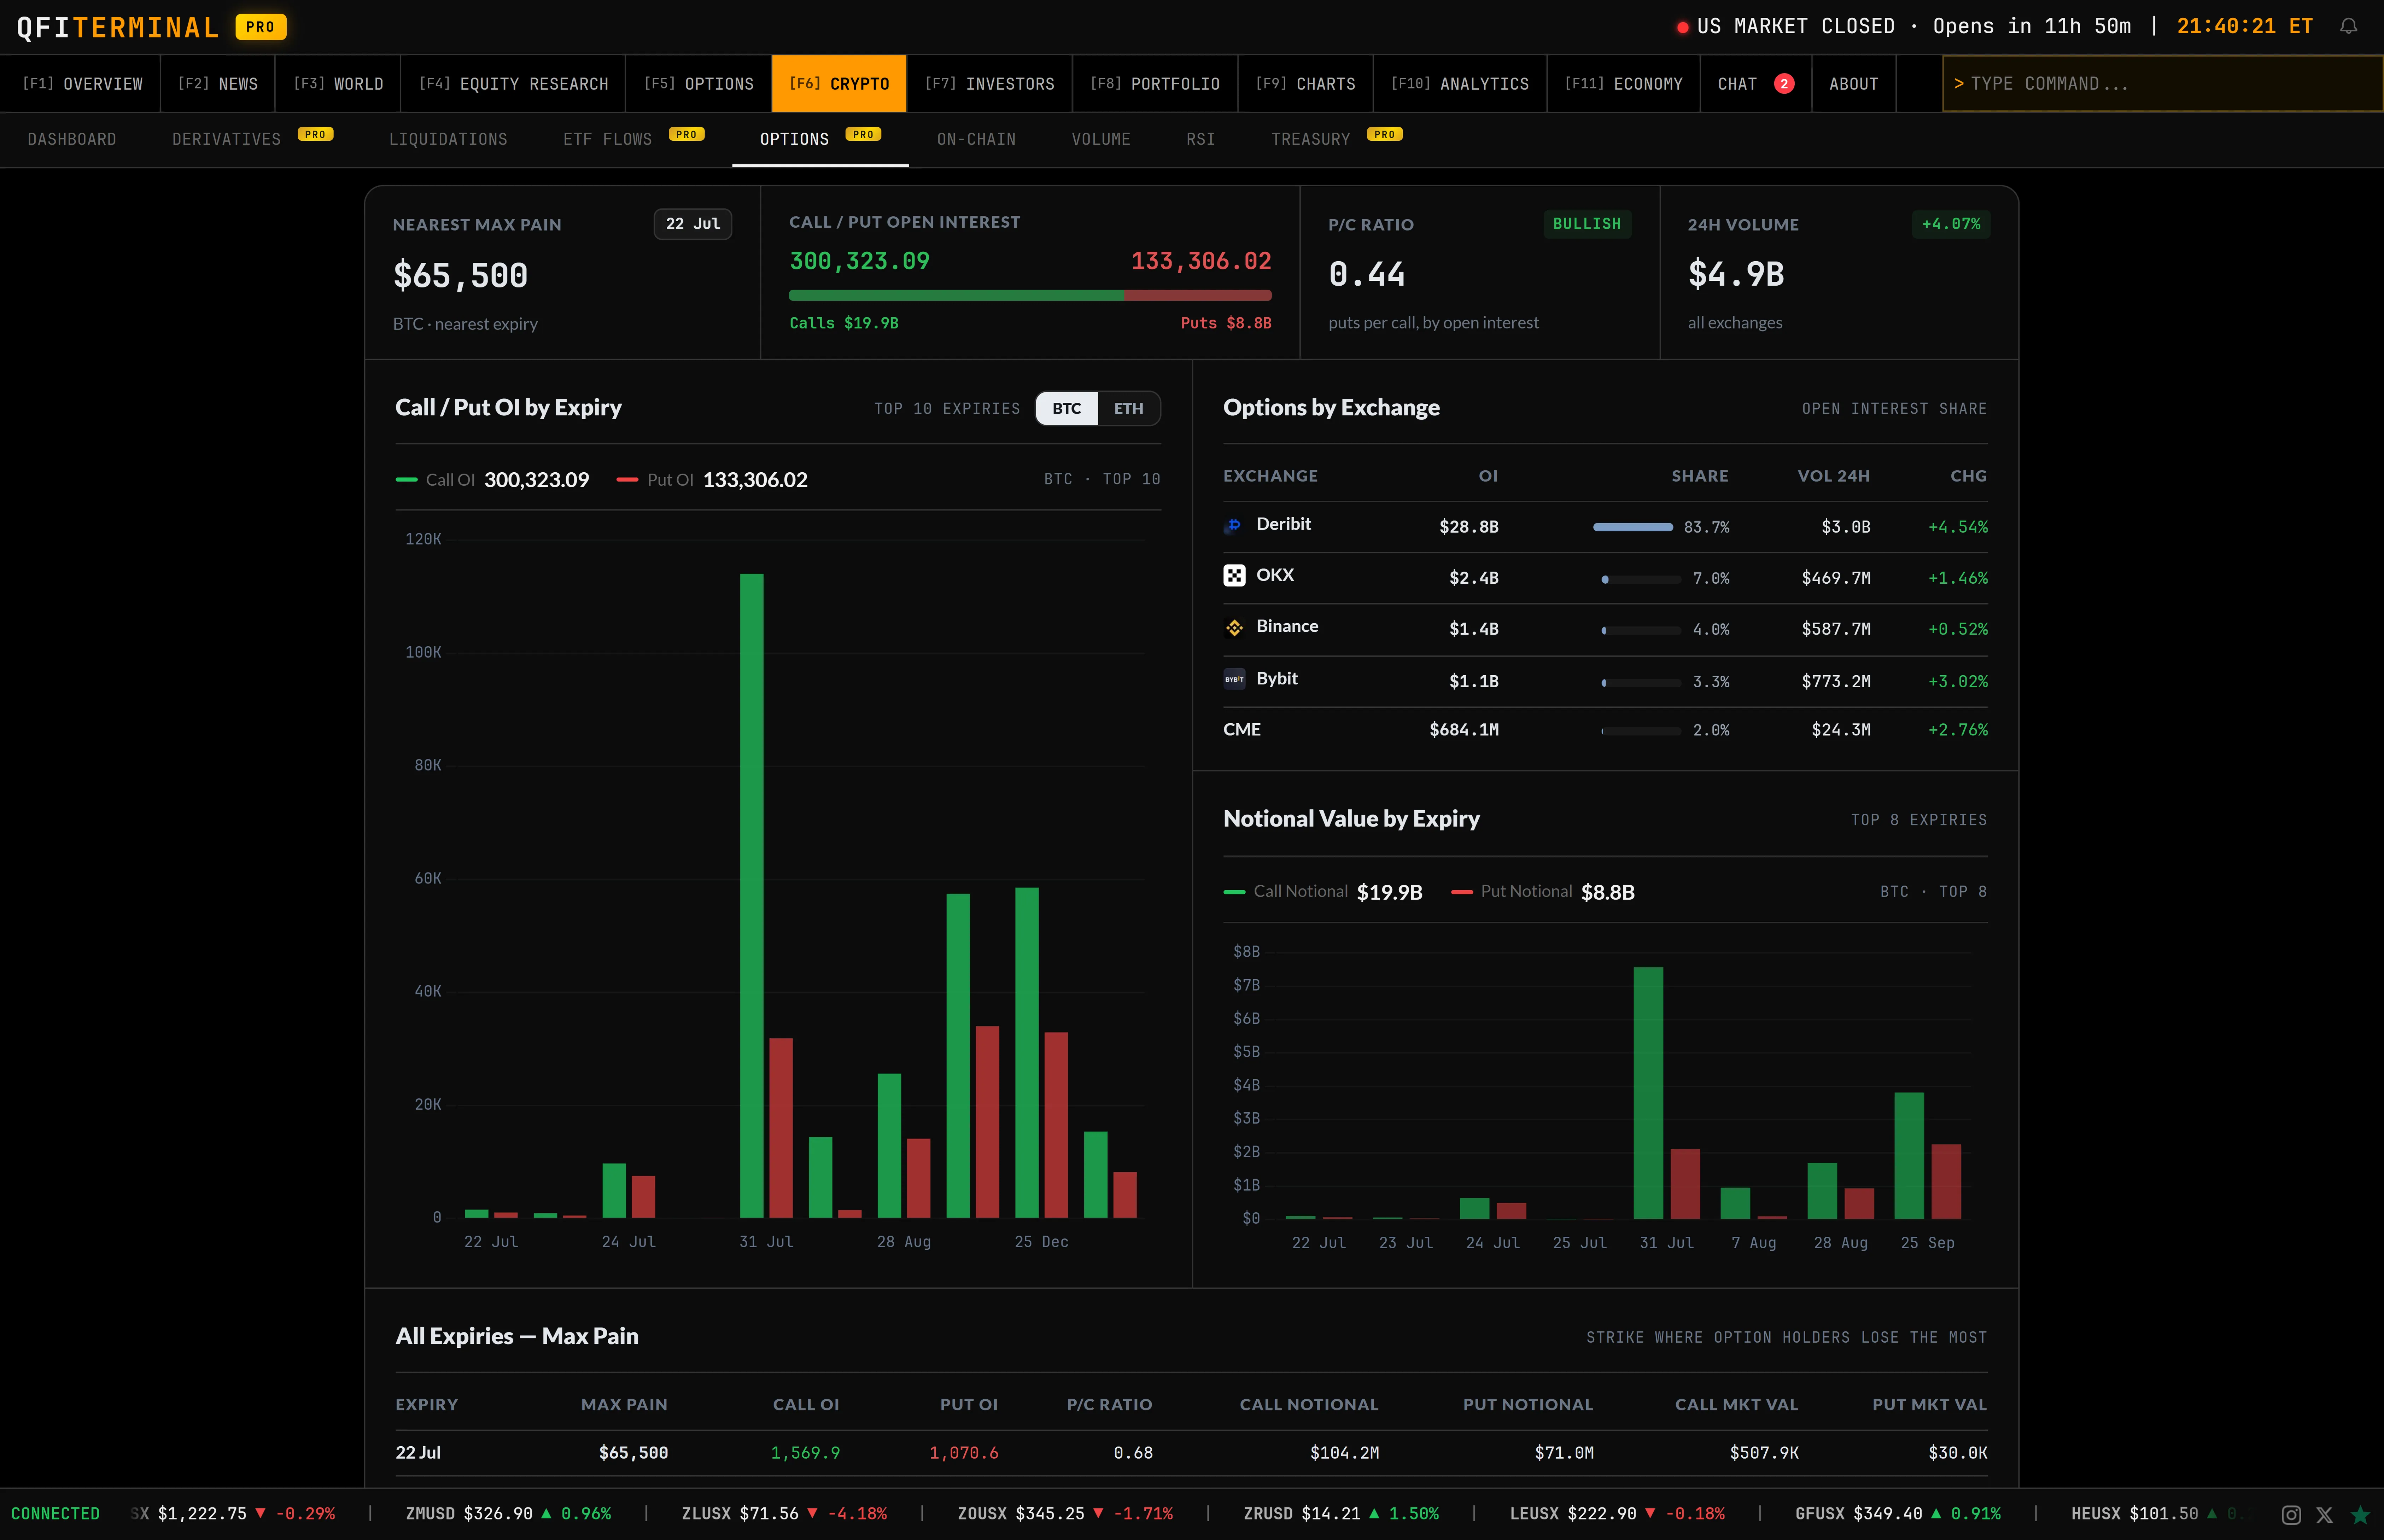Click the 22 Jul max pain expiry badge

click(693, 224)
